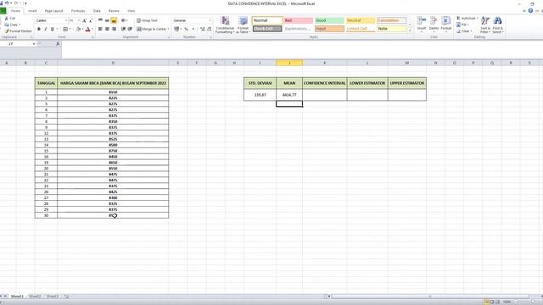Open Format as Table gallery
543x305 pixels.
244,25
